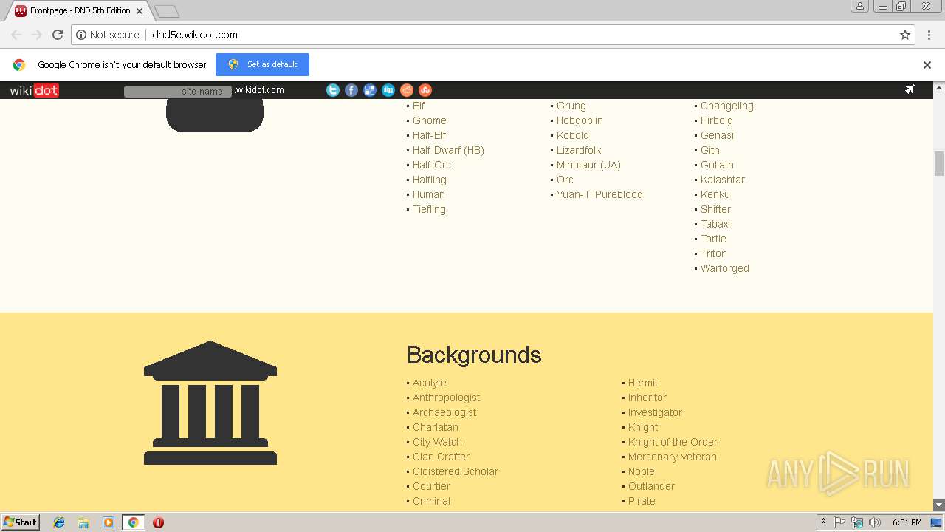Click the Facebook share icon
The height and width of the screenshot is (532, 945).
pos(351,90)
